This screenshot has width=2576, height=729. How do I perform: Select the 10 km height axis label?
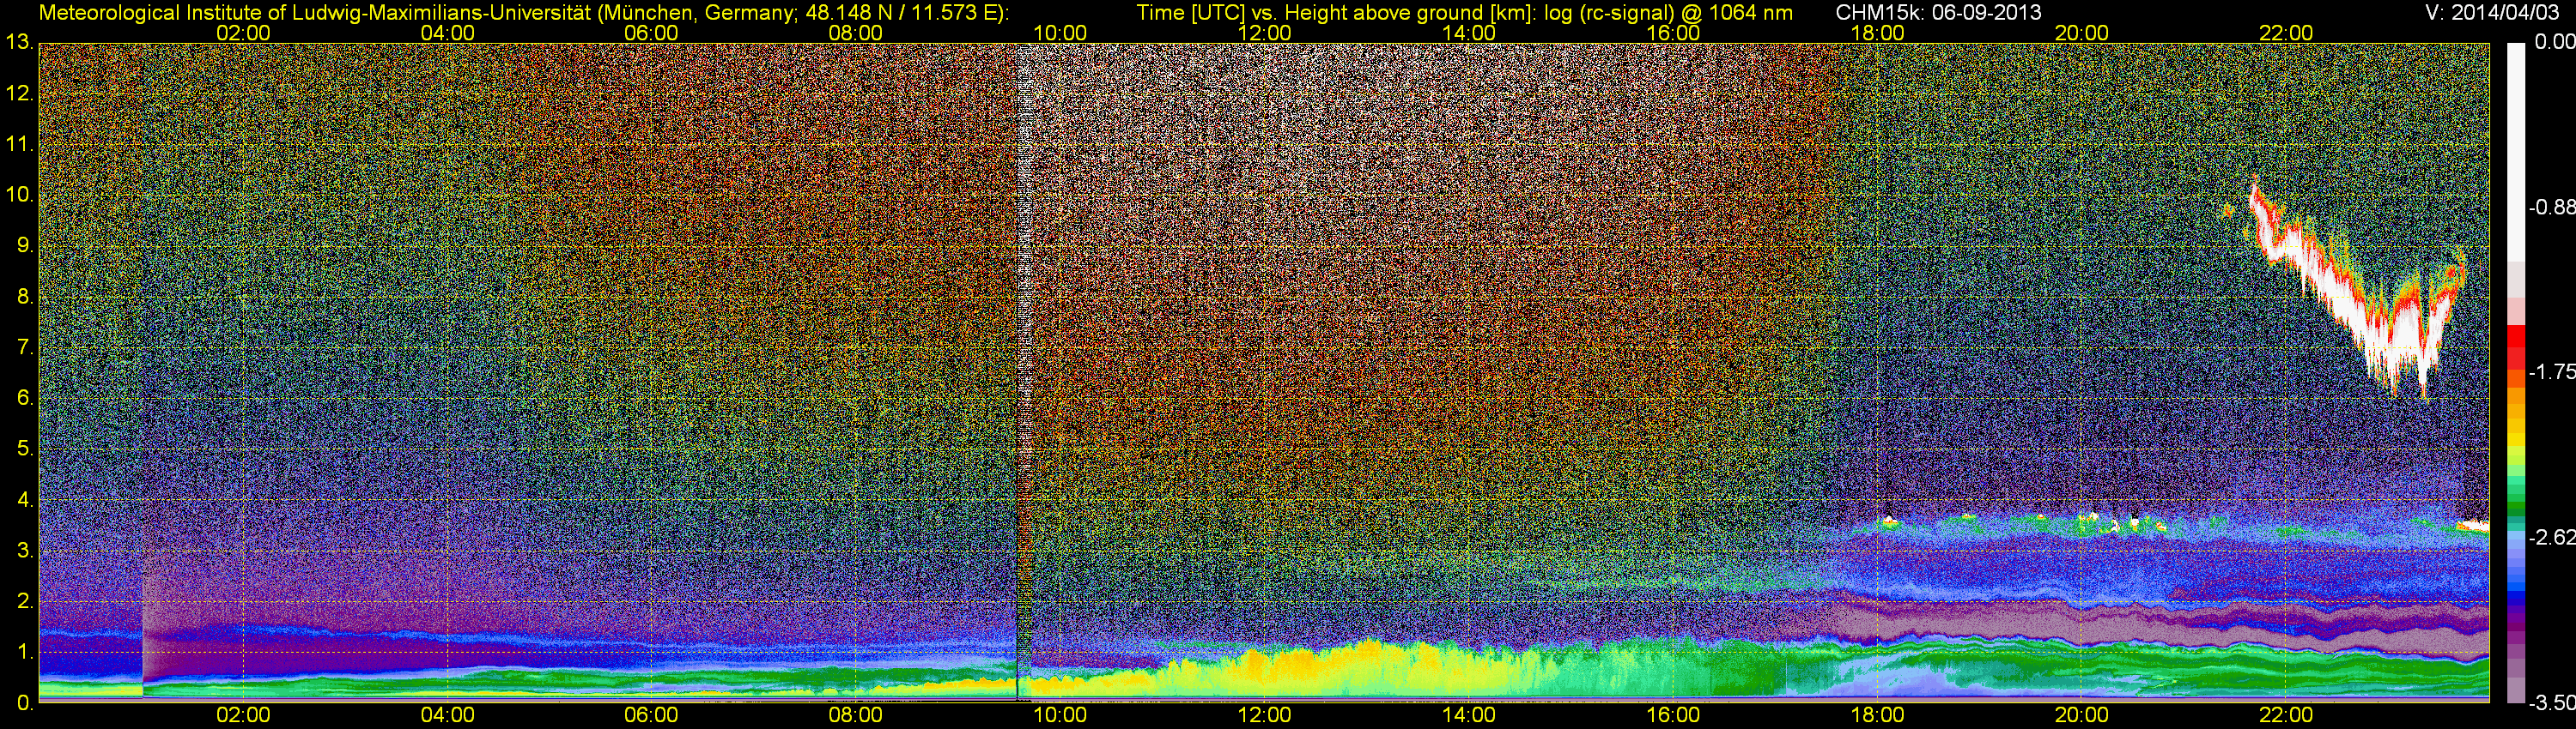point(19,195)
